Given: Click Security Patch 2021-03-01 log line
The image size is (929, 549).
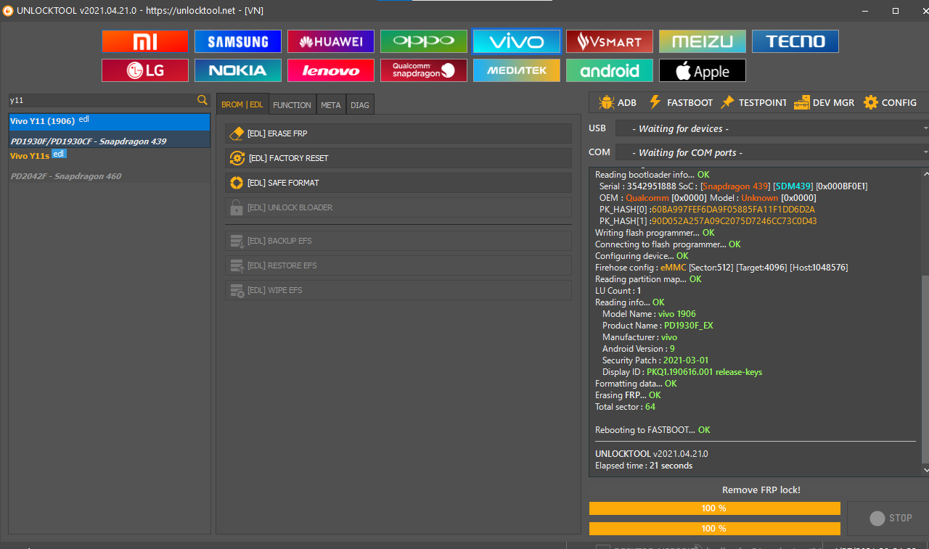Looking at the screenshot, I should coord(655,360).
